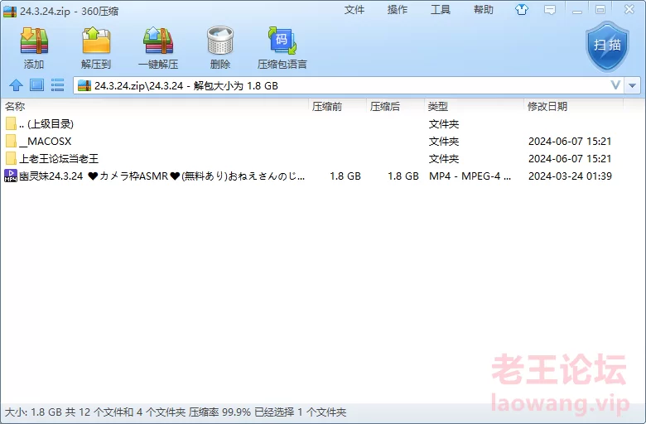The width and height of the screenshot is (646, 424).
Task: Open the 文件 menu
Action: click(354, 10)
